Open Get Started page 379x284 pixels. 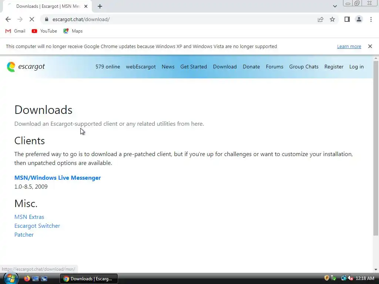194,67
